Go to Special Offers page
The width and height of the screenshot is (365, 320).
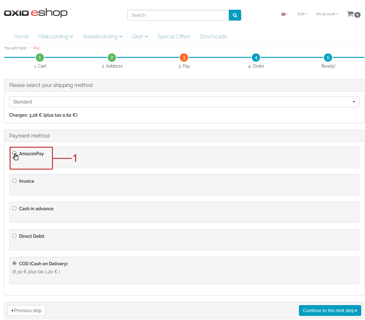coord(174,36)
